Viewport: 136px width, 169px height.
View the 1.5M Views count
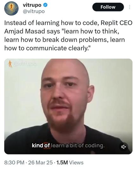(x=70, y=162)
